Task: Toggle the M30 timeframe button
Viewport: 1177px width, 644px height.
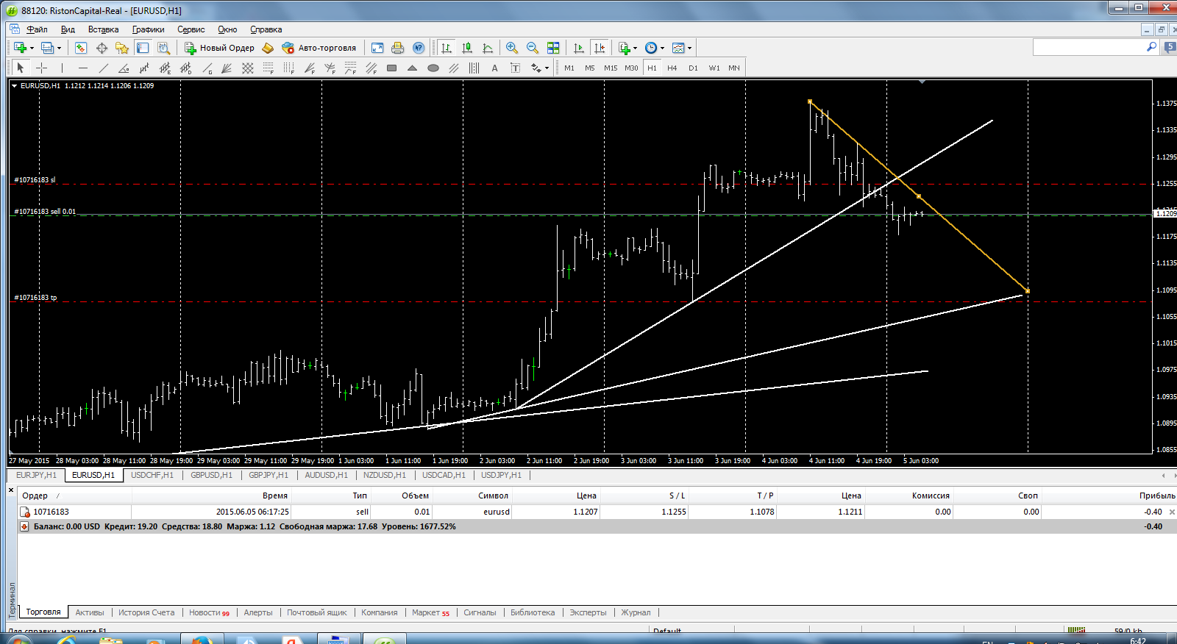Action: [631, 68]
